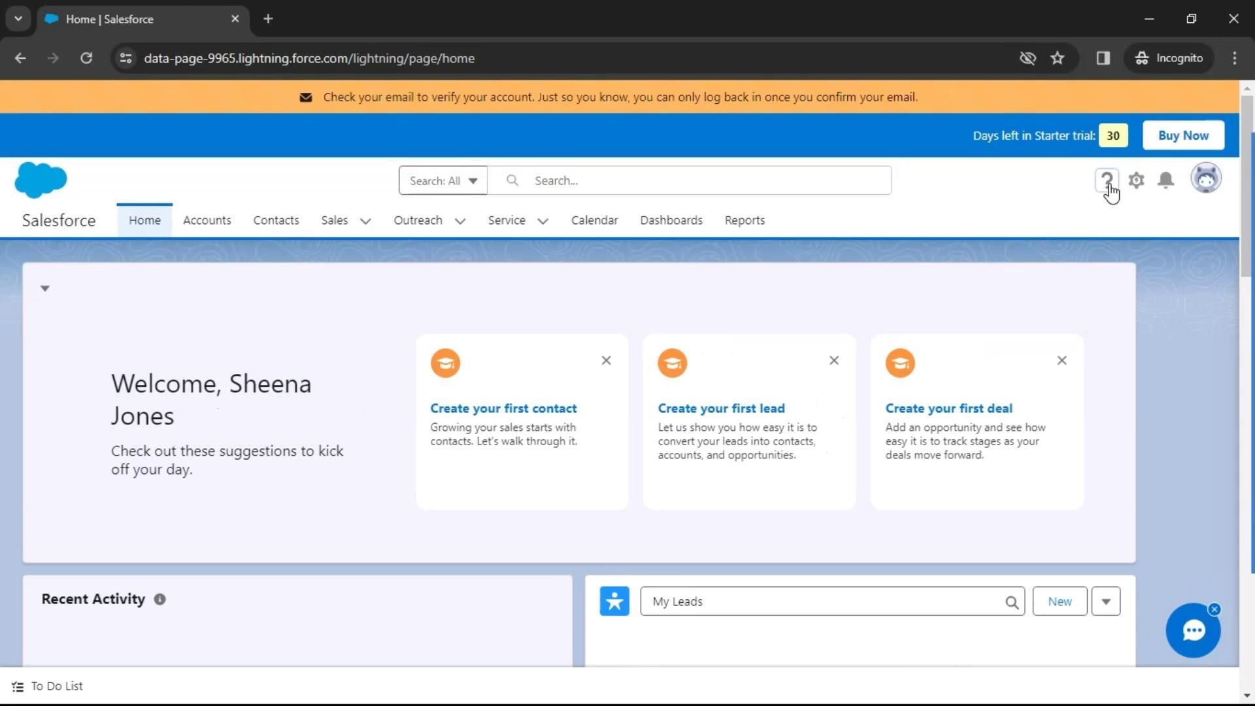Click the user profile avatar
Screen dimensions: 1255x706
tap(1205, 178)
